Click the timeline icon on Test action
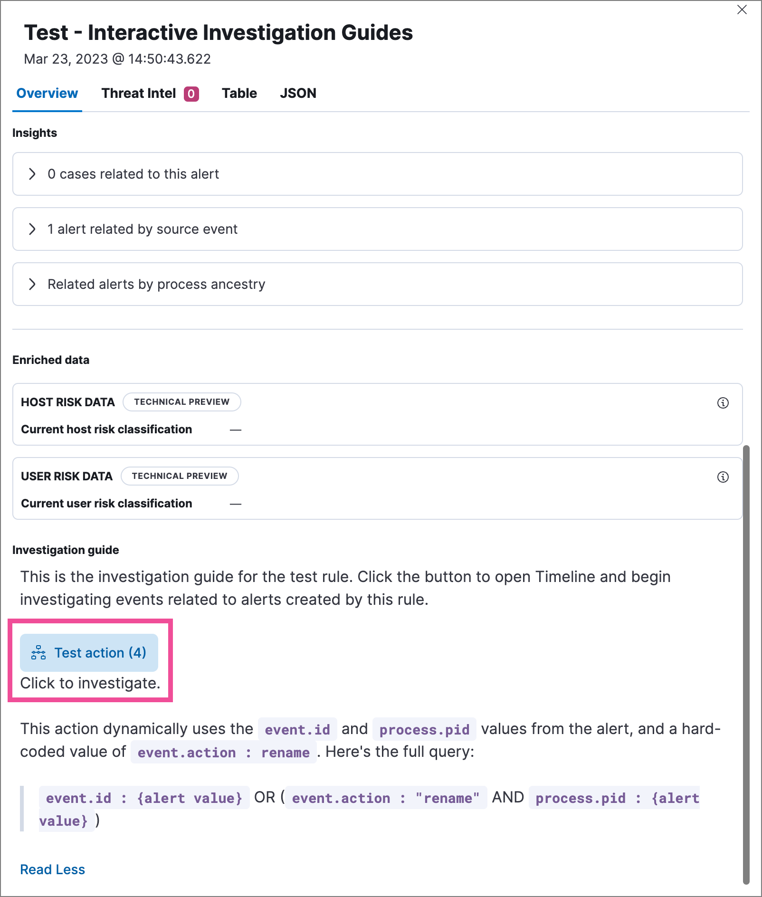The image size is (762, 897). tap(38, 653)
